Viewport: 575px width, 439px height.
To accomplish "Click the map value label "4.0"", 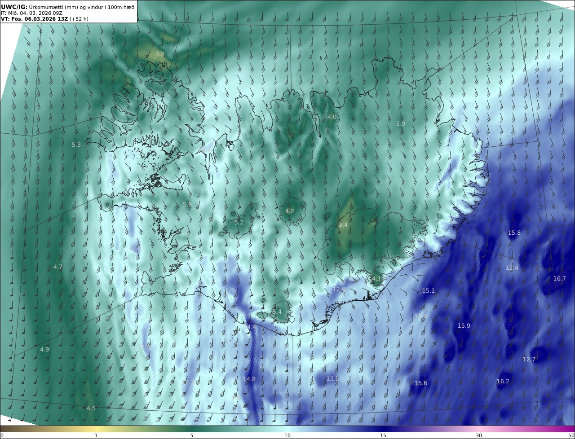I will click(332, 117).
